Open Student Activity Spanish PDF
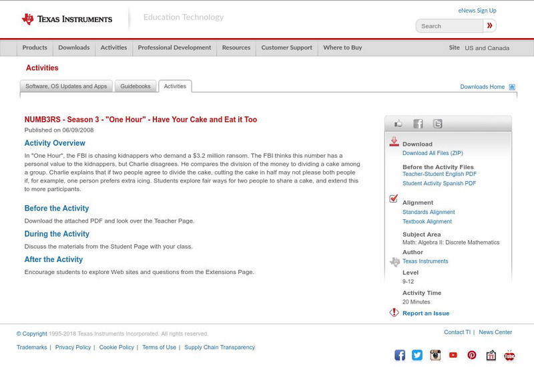The width and height of the screenshot is (534, 367). [x=439, y=183]
